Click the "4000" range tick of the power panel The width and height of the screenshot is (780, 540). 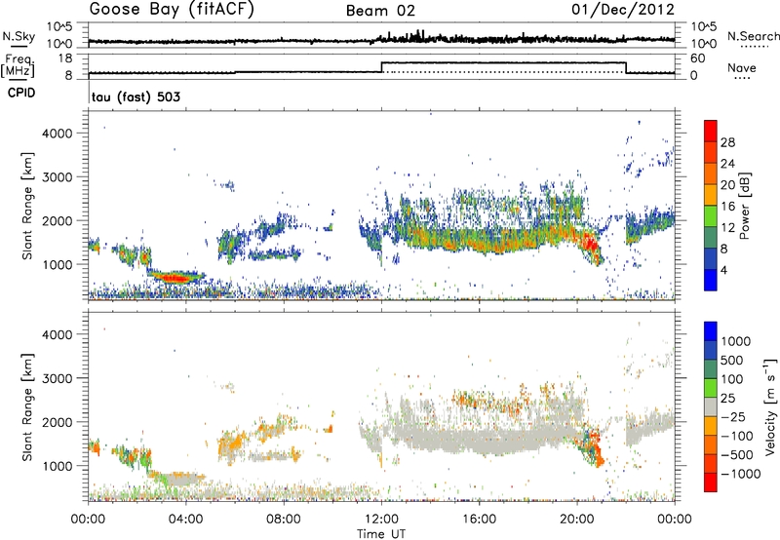click(x=57, y=134)
